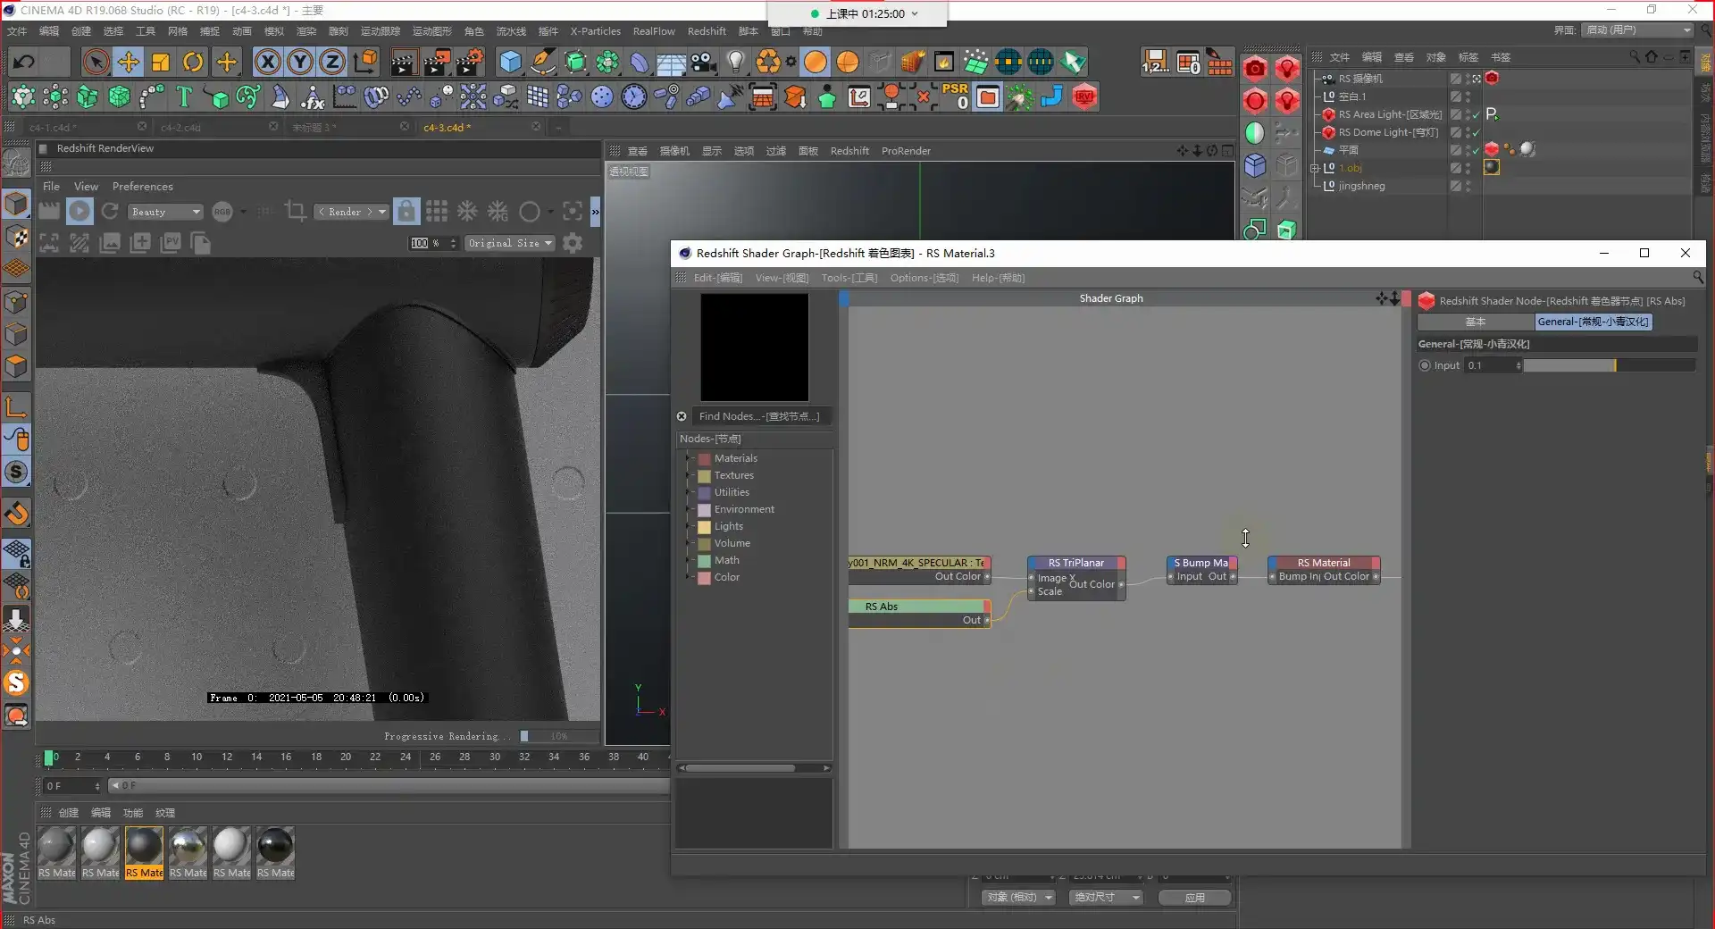Click the Find Nodes search field
The width and height of the screenshot is (1715, 929).
coord(758,416)
